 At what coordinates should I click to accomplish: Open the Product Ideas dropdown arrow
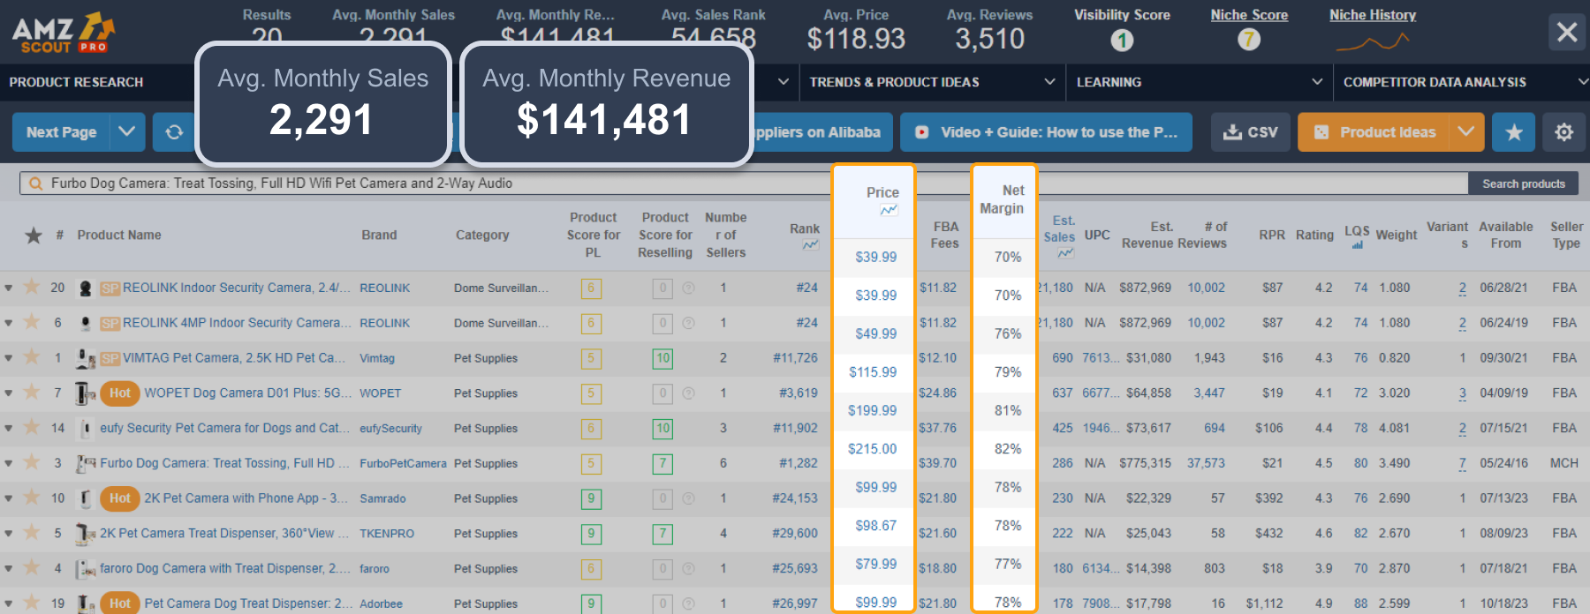(1466, 132)
